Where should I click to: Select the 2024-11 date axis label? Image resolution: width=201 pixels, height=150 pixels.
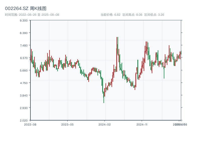pos(142,124)
